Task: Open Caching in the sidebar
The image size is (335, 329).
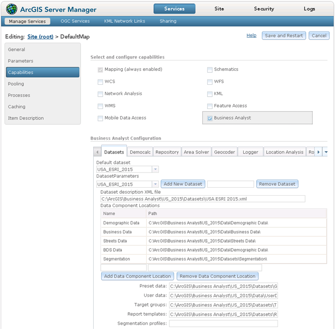Action: tap(43, 107)
